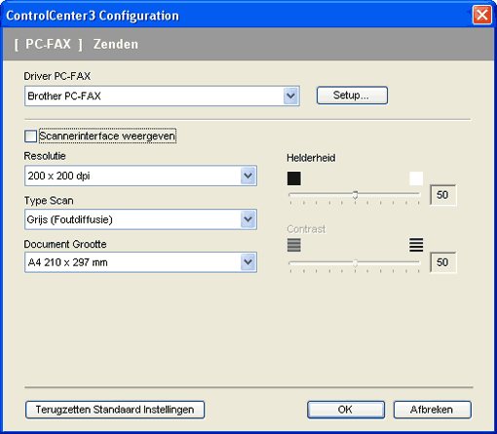The width and height of the screenshot is (497, 434).
Task: Click the Helderheid value field
Action: tap(443, 195)
